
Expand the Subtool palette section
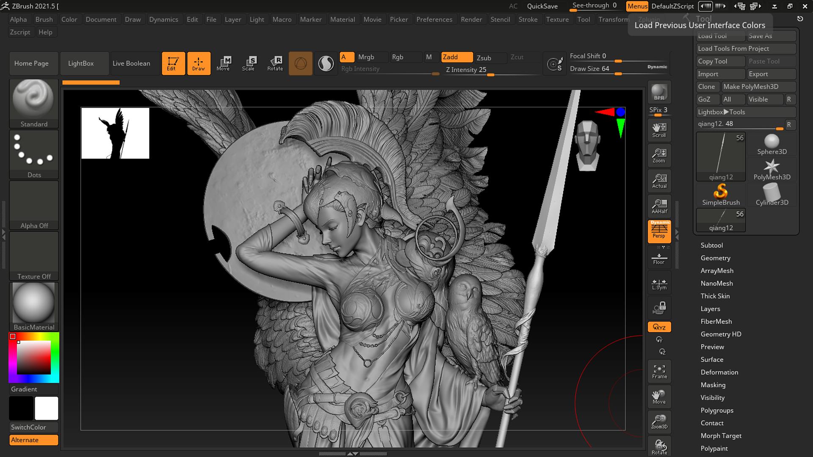[712, 245]
